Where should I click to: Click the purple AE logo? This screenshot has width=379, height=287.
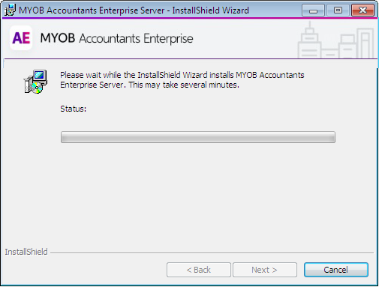(x=21, y=38)
